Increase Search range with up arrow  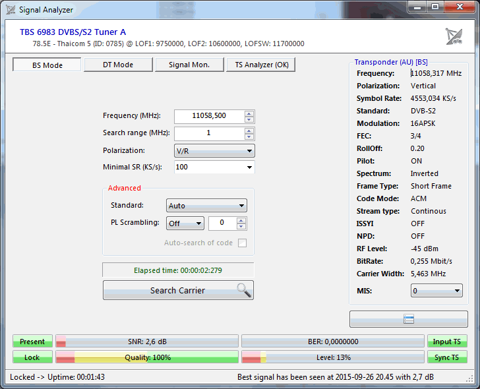[249, 131]
